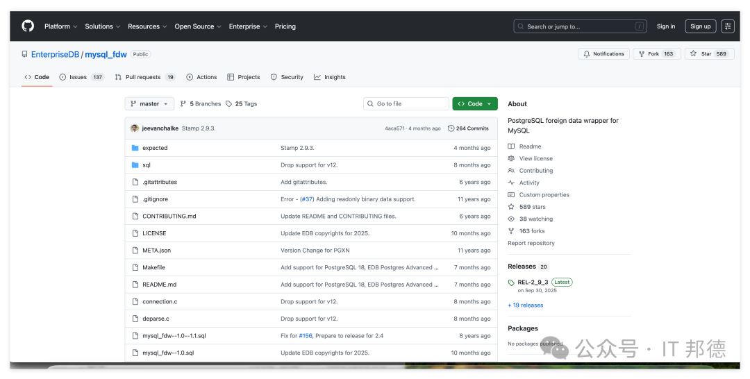Image resolution: width=750 pixels, height=379 pixels.
Task: Open commit hash 4aca57f
Action: click(394, 128)
